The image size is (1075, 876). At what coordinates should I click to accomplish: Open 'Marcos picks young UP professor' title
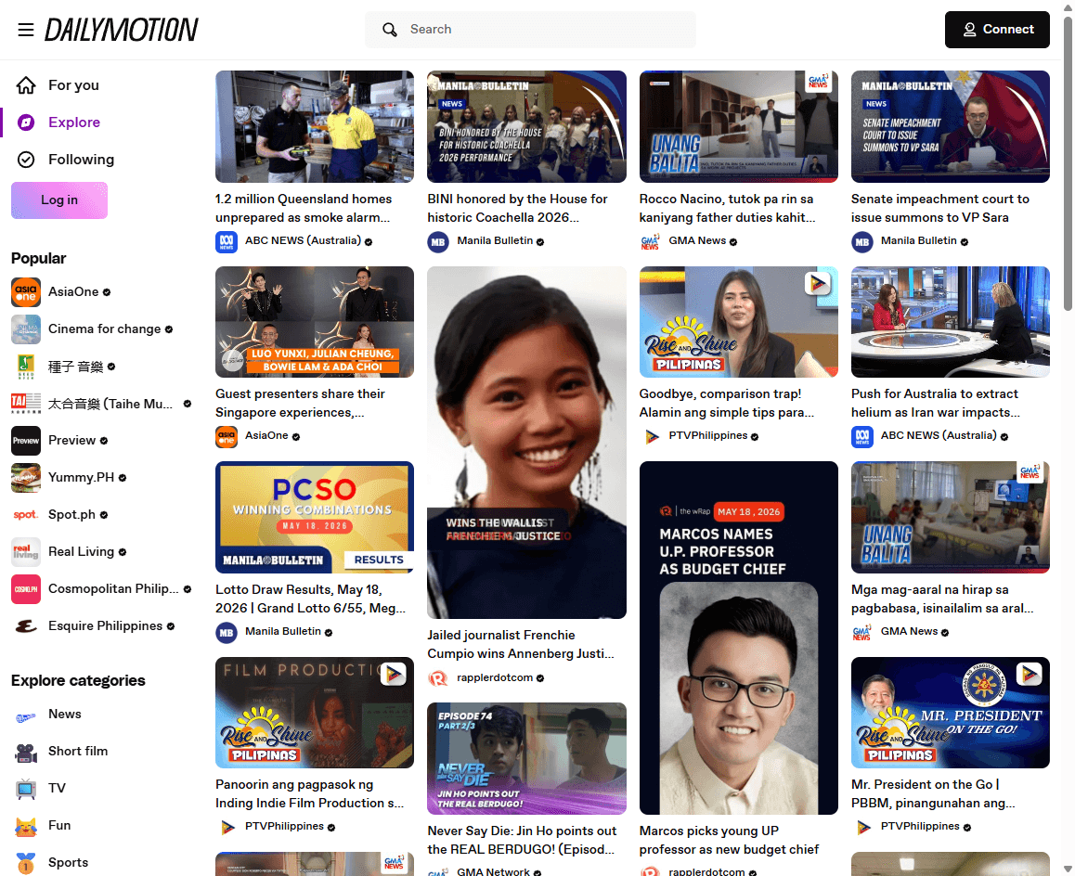(x=729, y=841)
